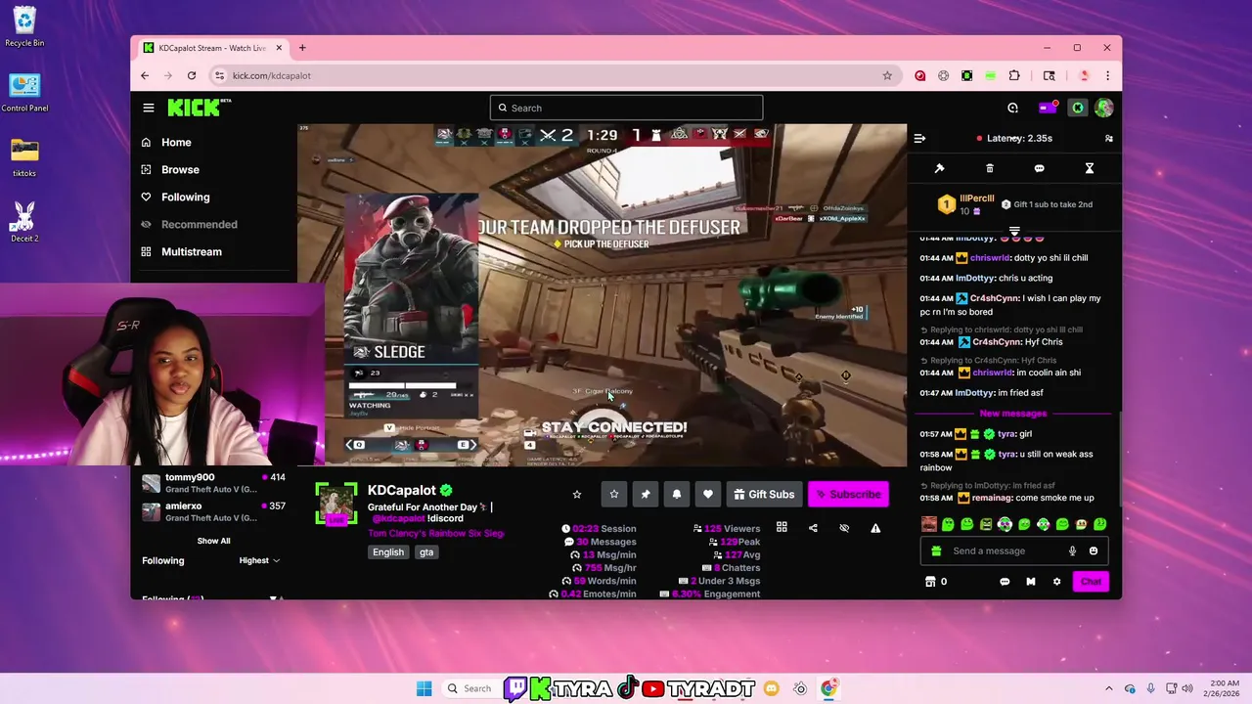Open Recommended in Kick sidebar
The width and height of the screenshot is (1252, 704).
pyautogui.click(x=199, y=224)
